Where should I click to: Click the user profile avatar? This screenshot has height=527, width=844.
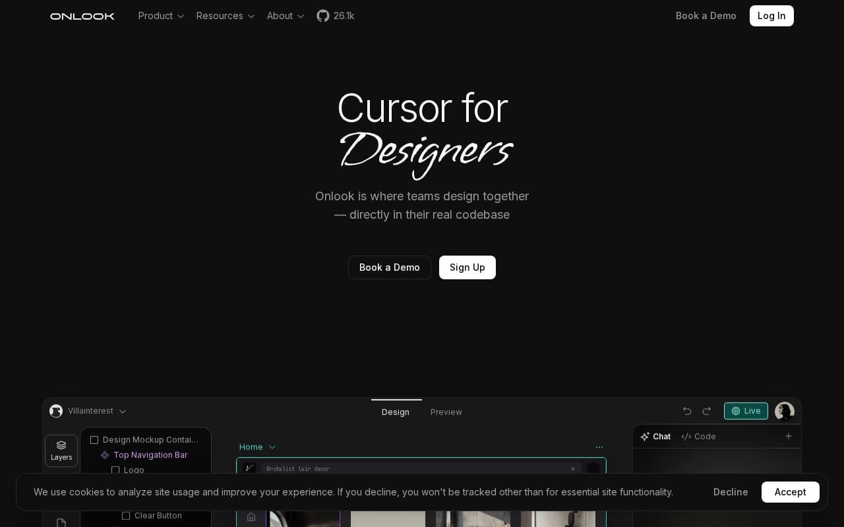coord(785,411)
